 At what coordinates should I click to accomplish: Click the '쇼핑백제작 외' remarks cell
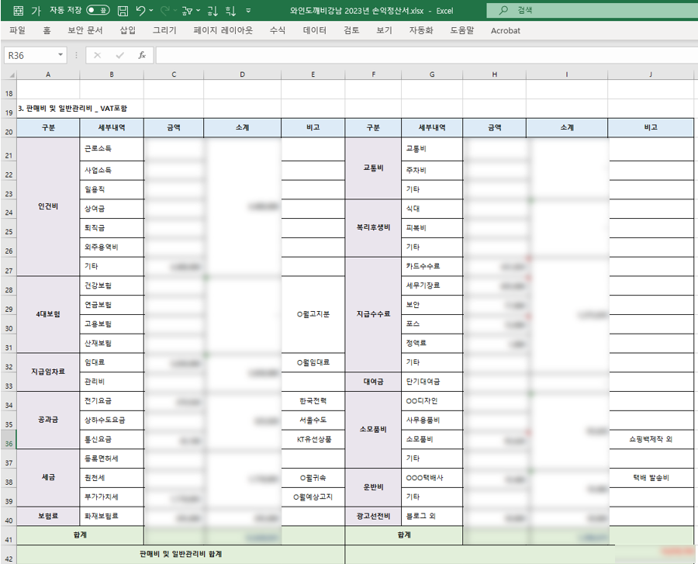coord(651,439)
